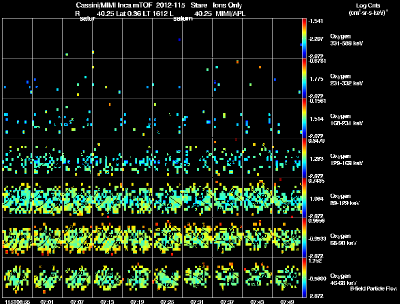Select the 07:01 time axis label
The height and width of the screenshot is (304, 400).
[x=47, y=302]
